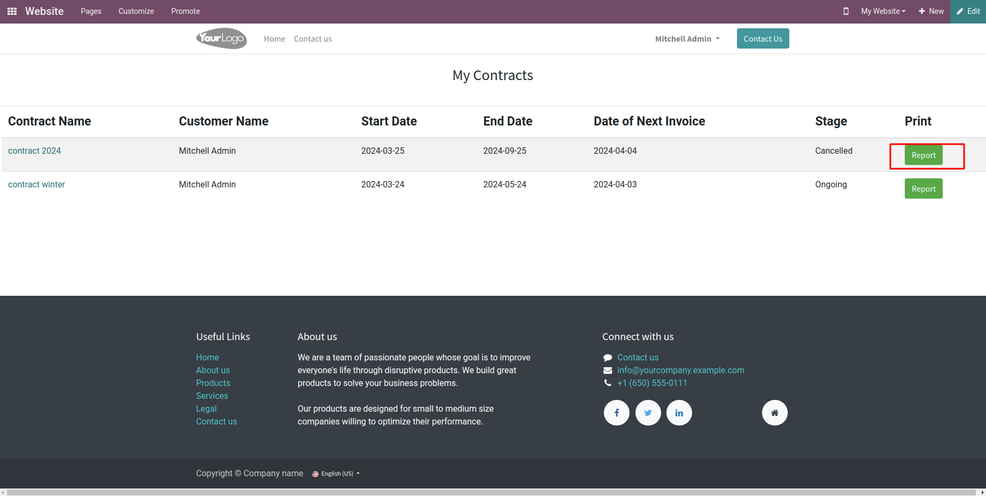This screenshot has width=986, height=496.
Task: Open the Twitter social icon
Action: tap(648, 413)
